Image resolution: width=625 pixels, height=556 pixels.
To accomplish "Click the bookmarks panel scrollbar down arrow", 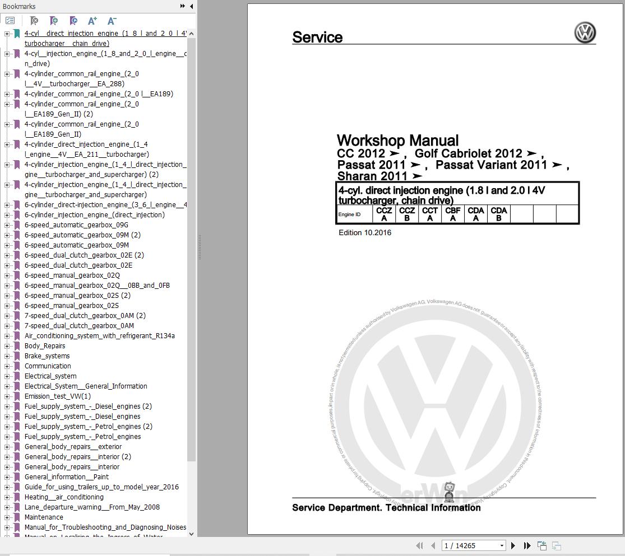I will pos(192,534).
